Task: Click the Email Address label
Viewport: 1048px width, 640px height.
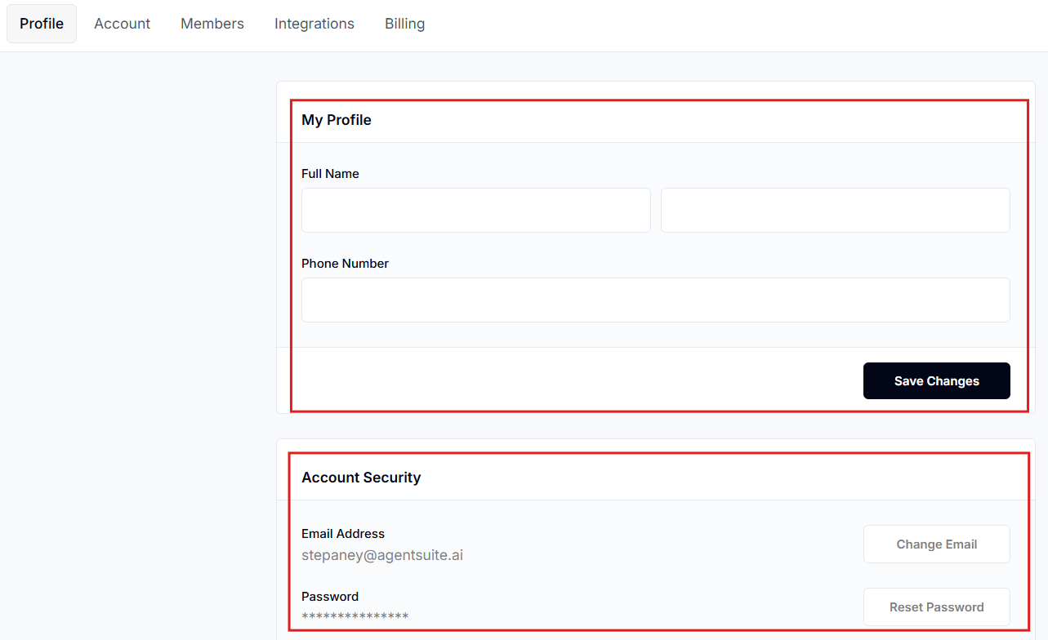Action: pyautogui.click(x=343, y=534)
